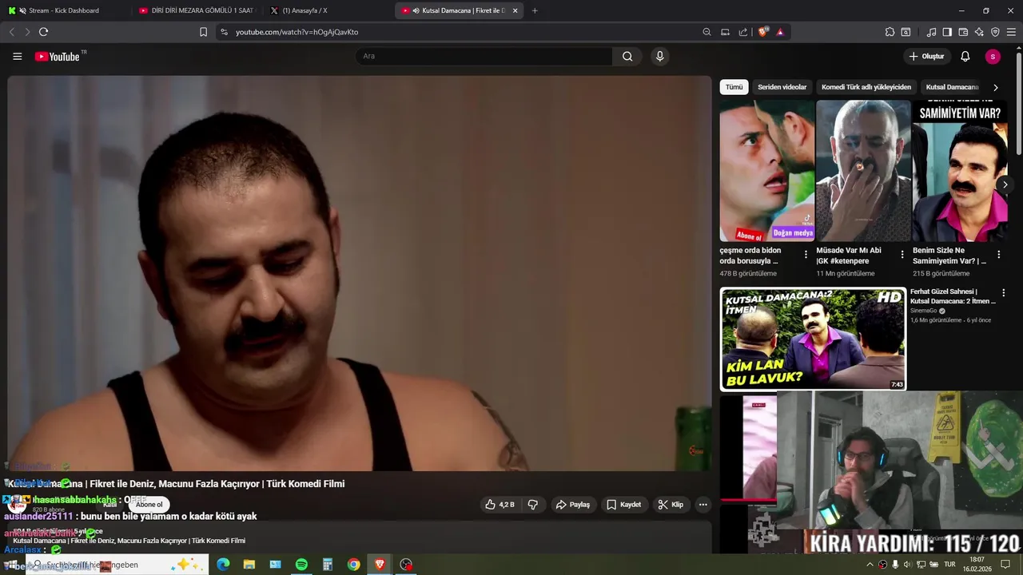The width and height of the screenshot is (1023, 575).
Task: Click the zoom-out magnifier in address bar
Action: (707, 32)
